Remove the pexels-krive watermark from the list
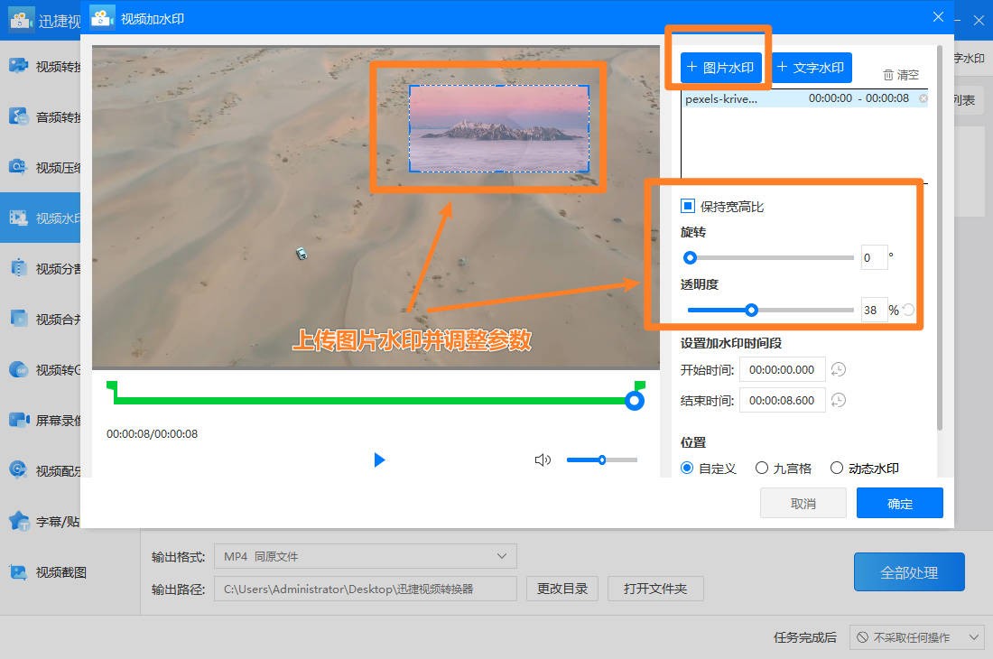 click(923, 98)
